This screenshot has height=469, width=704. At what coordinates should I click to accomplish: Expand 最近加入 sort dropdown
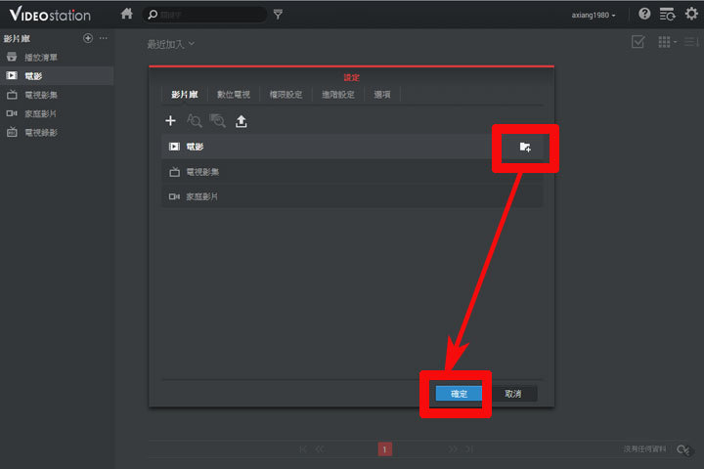coord(170,44)
